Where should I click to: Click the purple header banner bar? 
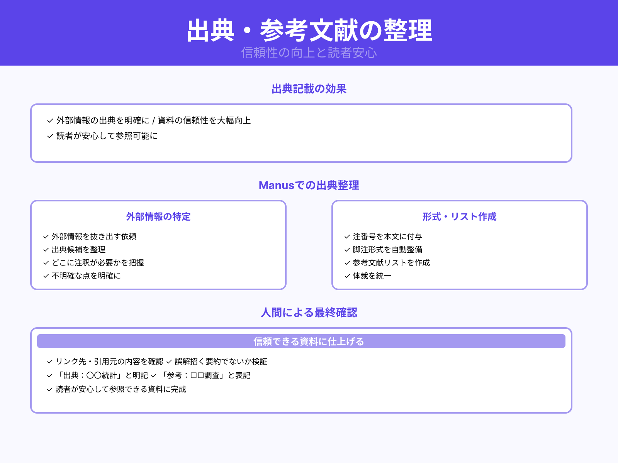pos(309,33)
